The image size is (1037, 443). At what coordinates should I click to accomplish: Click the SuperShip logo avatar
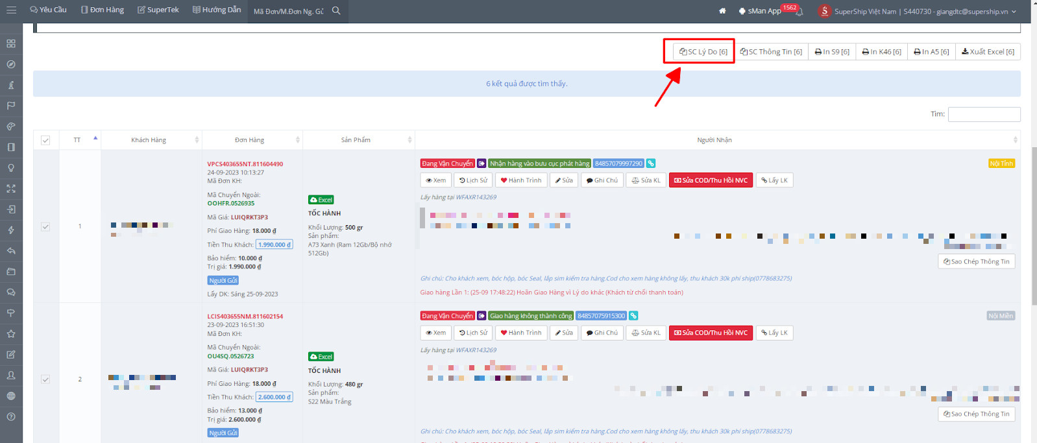pos(824,11)
